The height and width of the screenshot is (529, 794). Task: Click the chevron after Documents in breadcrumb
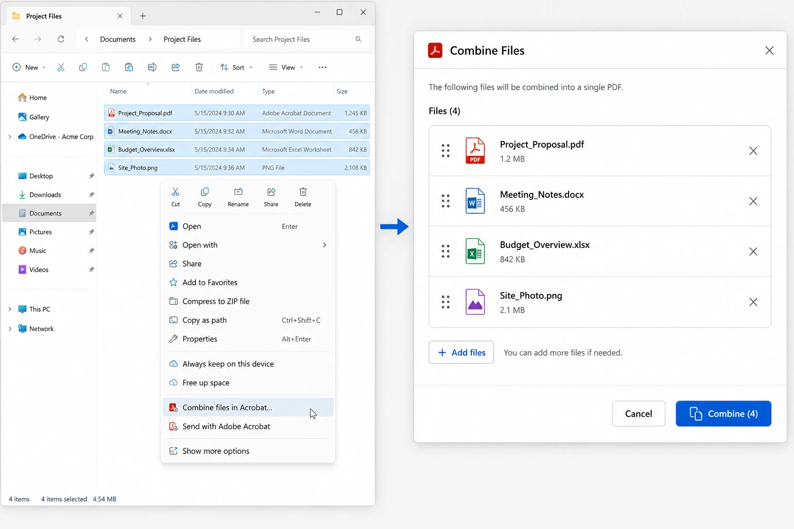coord(150,39)
